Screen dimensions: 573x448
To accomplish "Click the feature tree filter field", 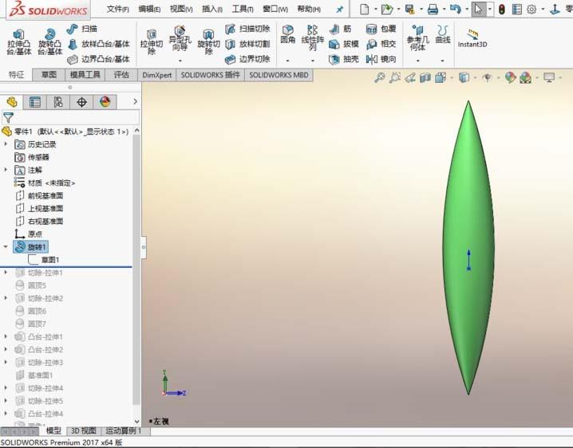I will (70, 117).
